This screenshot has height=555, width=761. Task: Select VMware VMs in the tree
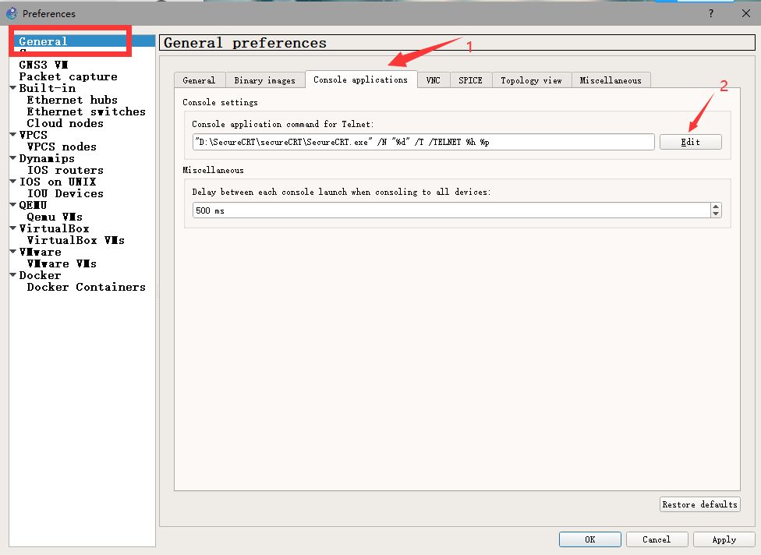[x=62, y=263]
